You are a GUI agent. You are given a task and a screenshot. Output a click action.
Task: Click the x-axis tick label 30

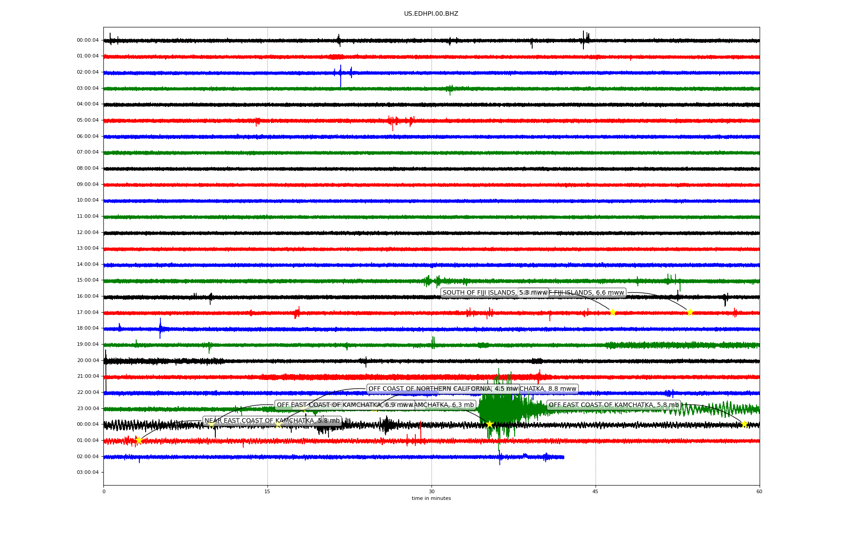pyautogui.click(x=431, y=492)
